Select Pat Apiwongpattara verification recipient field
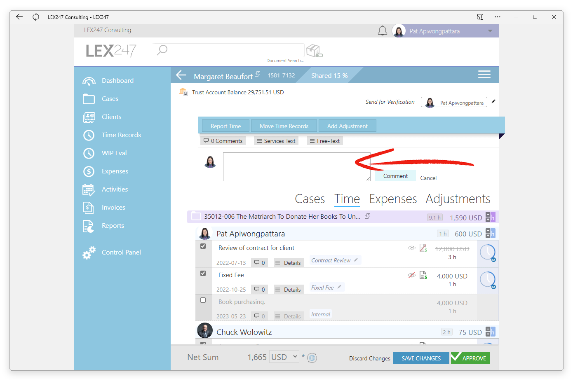The image size is (573, 381). 454,102
